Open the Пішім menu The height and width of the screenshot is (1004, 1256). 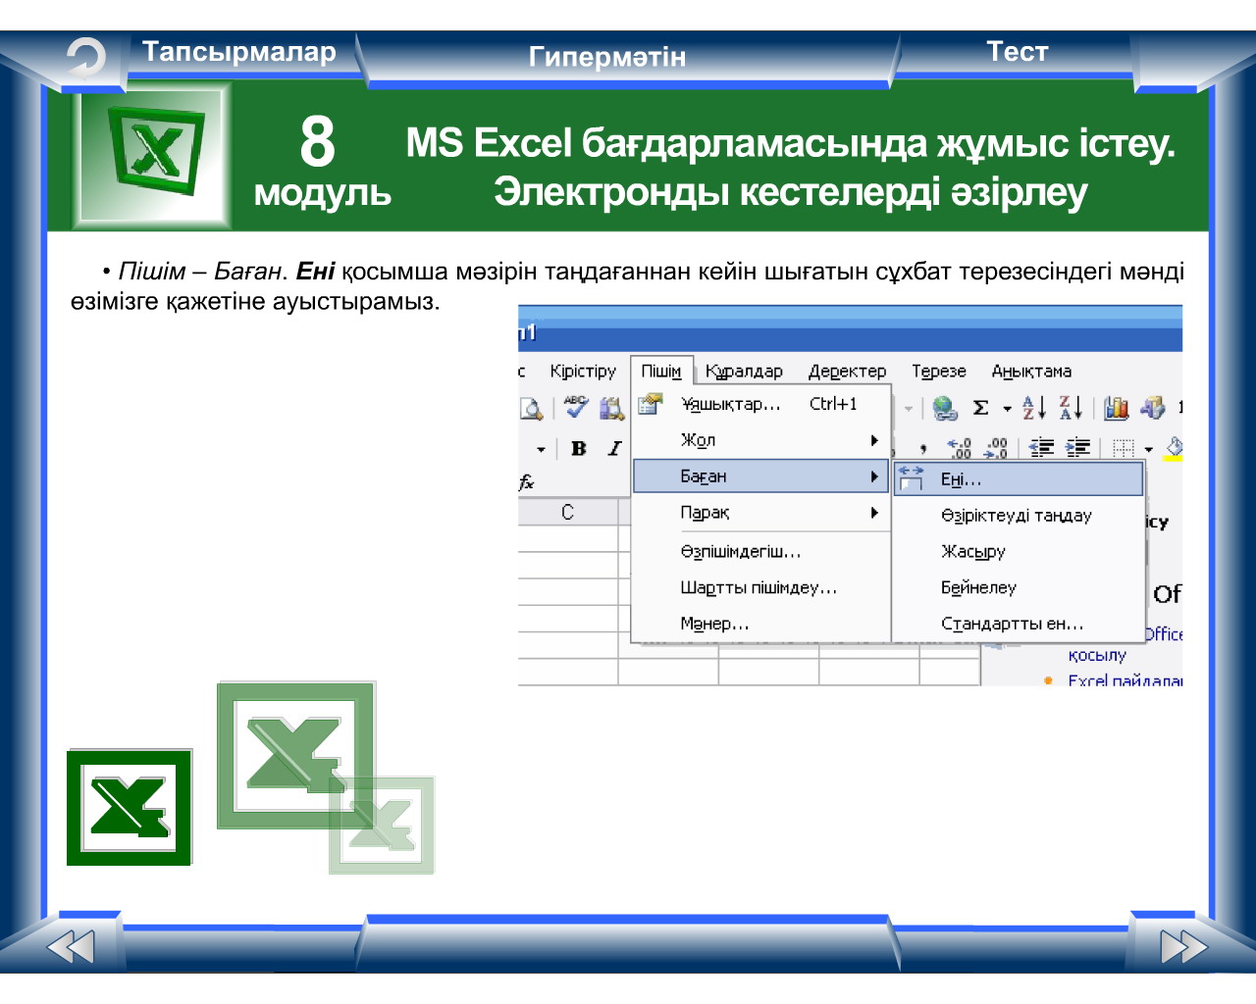pos(661,371)
